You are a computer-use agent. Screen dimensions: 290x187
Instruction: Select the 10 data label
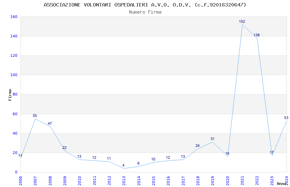point(153,159)
